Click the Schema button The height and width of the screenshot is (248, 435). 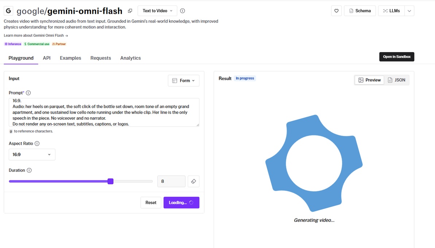pos(360,11)
